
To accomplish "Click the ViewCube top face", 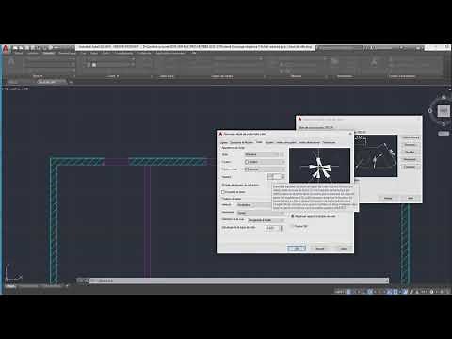I will 444,110.
